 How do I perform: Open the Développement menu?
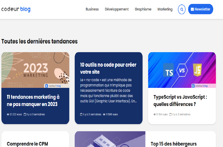pos(117,9)
